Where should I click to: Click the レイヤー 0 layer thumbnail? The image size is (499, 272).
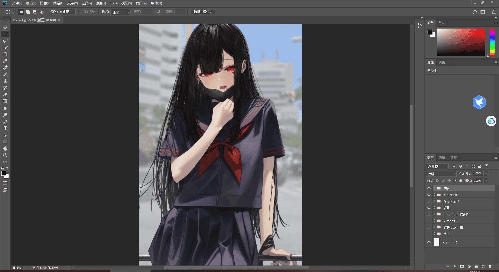[x=437, y=242]
